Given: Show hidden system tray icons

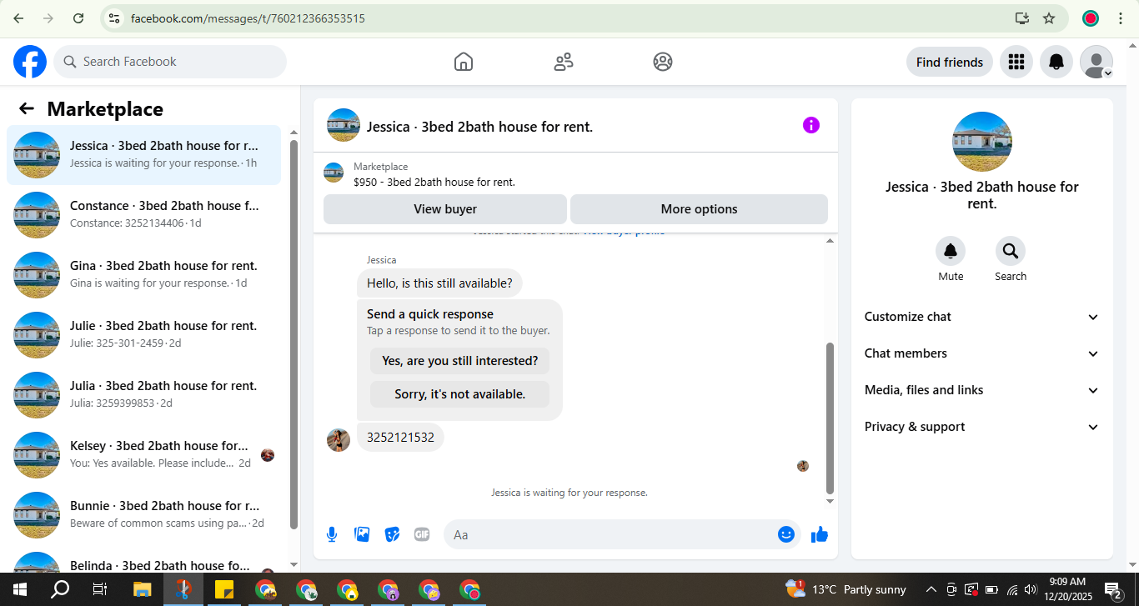Looking at the screenshot, I should coord(931,590).
